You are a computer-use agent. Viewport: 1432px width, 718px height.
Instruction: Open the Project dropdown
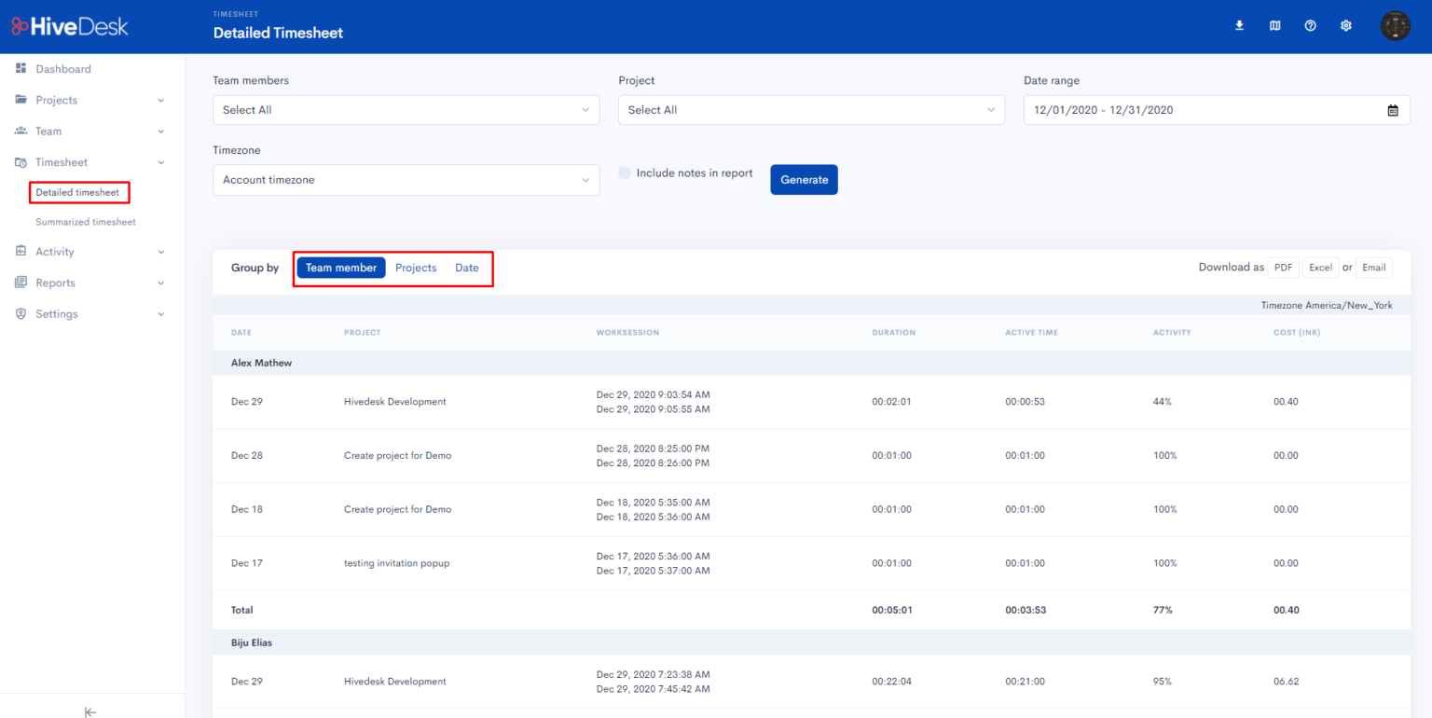pos(810,109)
